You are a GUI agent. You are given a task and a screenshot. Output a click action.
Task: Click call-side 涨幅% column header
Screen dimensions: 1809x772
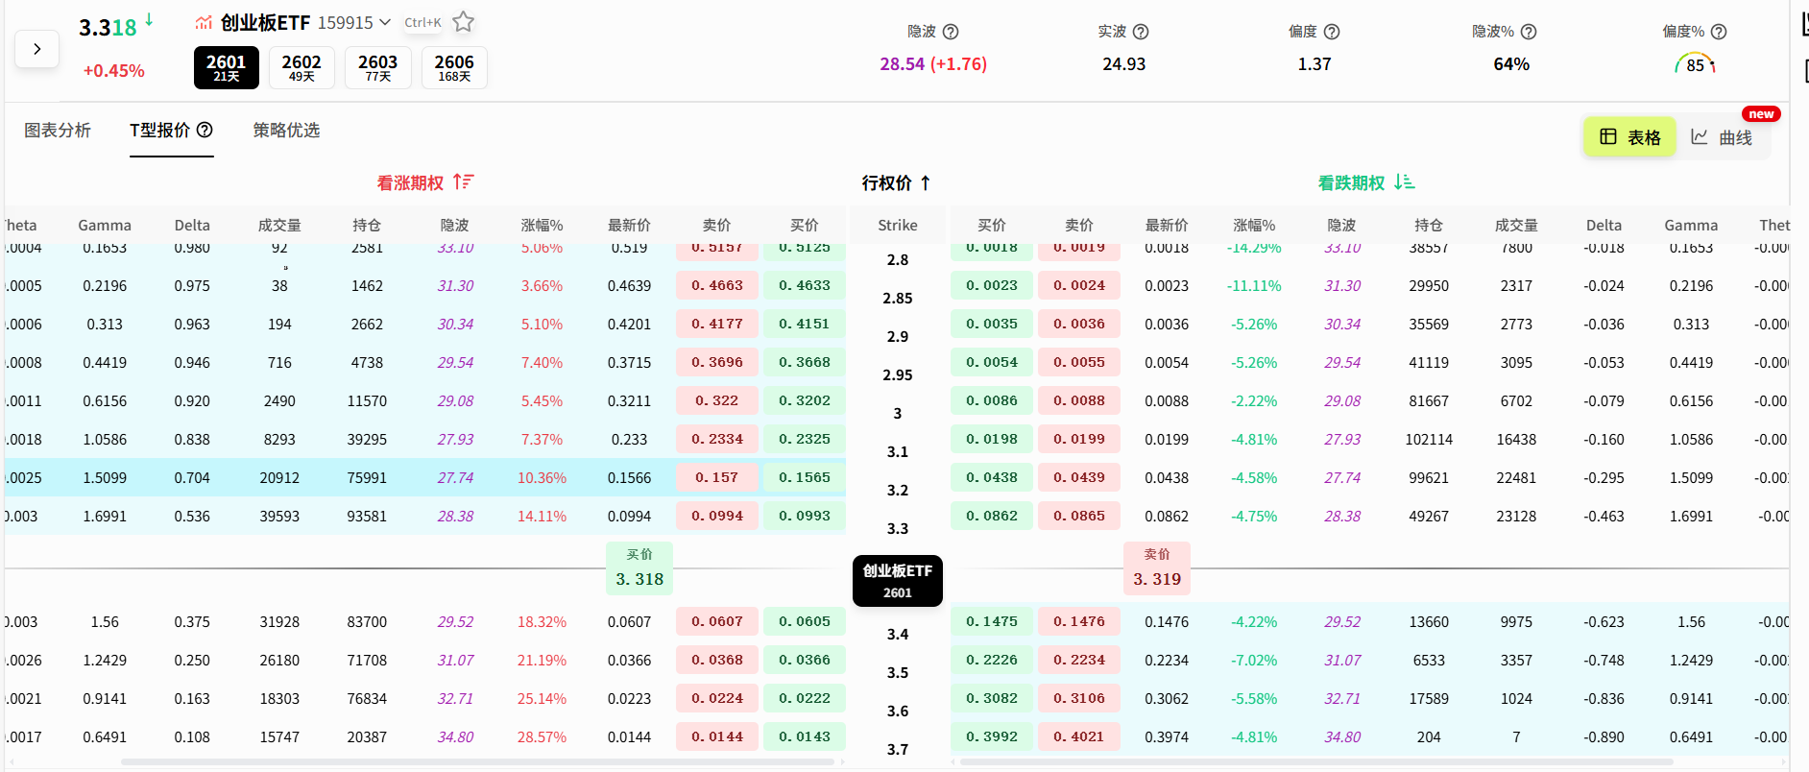tap(543, 225)
